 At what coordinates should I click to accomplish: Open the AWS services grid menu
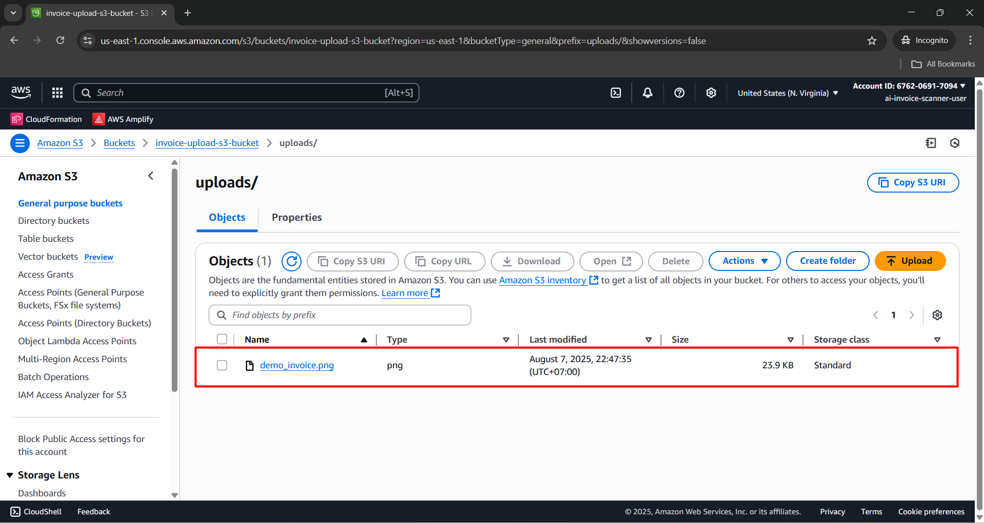point(57,93)
